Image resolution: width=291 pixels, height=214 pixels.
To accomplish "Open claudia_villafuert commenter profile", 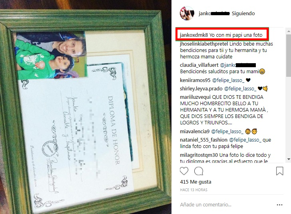I will (199, 65).
